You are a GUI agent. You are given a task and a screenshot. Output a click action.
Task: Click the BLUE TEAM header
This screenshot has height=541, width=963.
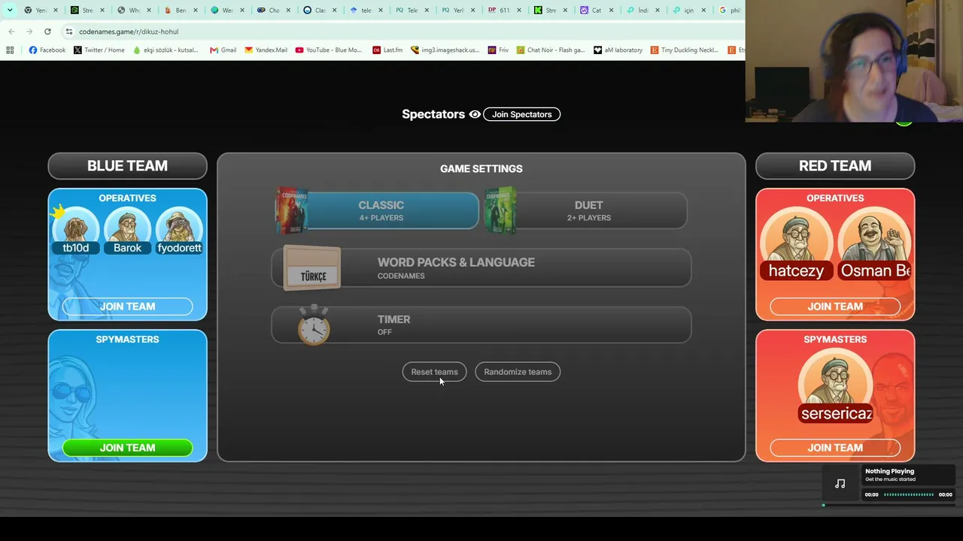[127, 166]
